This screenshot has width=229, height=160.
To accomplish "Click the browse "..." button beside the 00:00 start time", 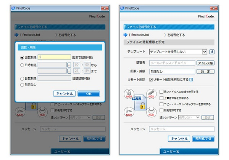I will pos(69,65).
